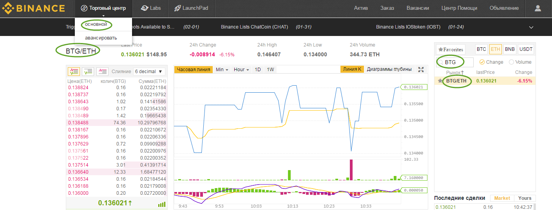Open the Min interval dropdown
Image resolution: width=552 pixels, height=210 pixels.
[222, 70]
